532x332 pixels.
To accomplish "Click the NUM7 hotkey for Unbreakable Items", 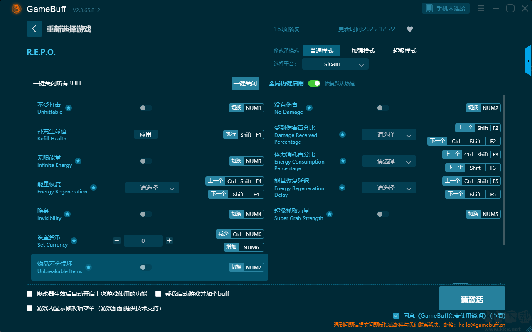I will pos(246,267).
